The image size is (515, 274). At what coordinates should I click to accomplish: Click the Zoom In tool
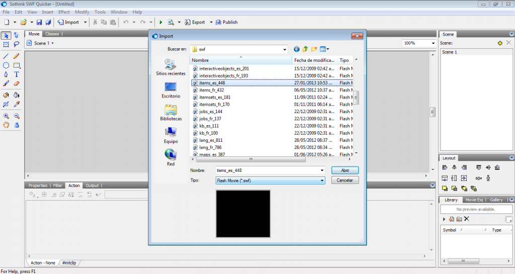pyautogui.click(x=6, y=116)
